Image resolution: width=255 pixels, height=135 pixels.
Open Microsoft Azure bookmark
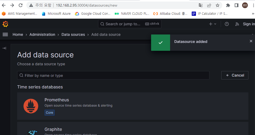point(56,14)
